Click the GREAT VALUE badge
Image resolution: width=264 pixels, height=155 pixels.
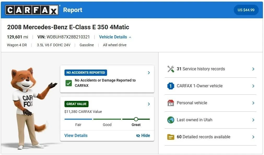77,104
